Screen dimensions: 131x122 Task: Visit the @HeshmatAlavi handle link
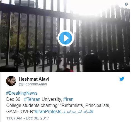coord(33,84)
